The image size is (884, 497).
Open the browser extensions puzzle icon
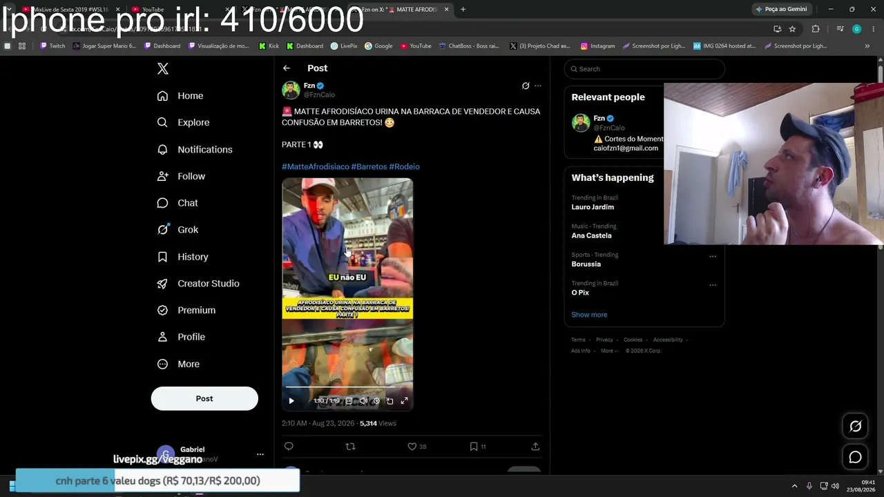[x=816, y=29]
